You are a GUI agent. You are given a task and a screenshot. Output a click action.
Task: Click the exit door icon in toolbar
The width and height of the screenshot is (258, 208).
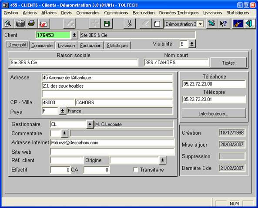[x=250, y=24]
